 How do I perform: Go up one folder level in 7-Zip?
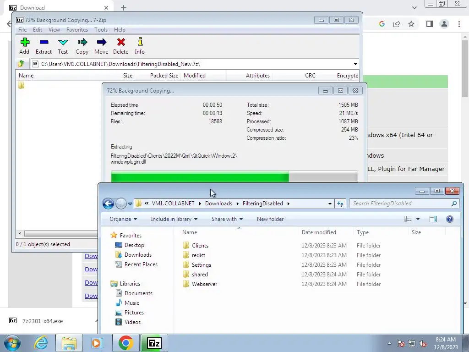(x=21, y=64)
